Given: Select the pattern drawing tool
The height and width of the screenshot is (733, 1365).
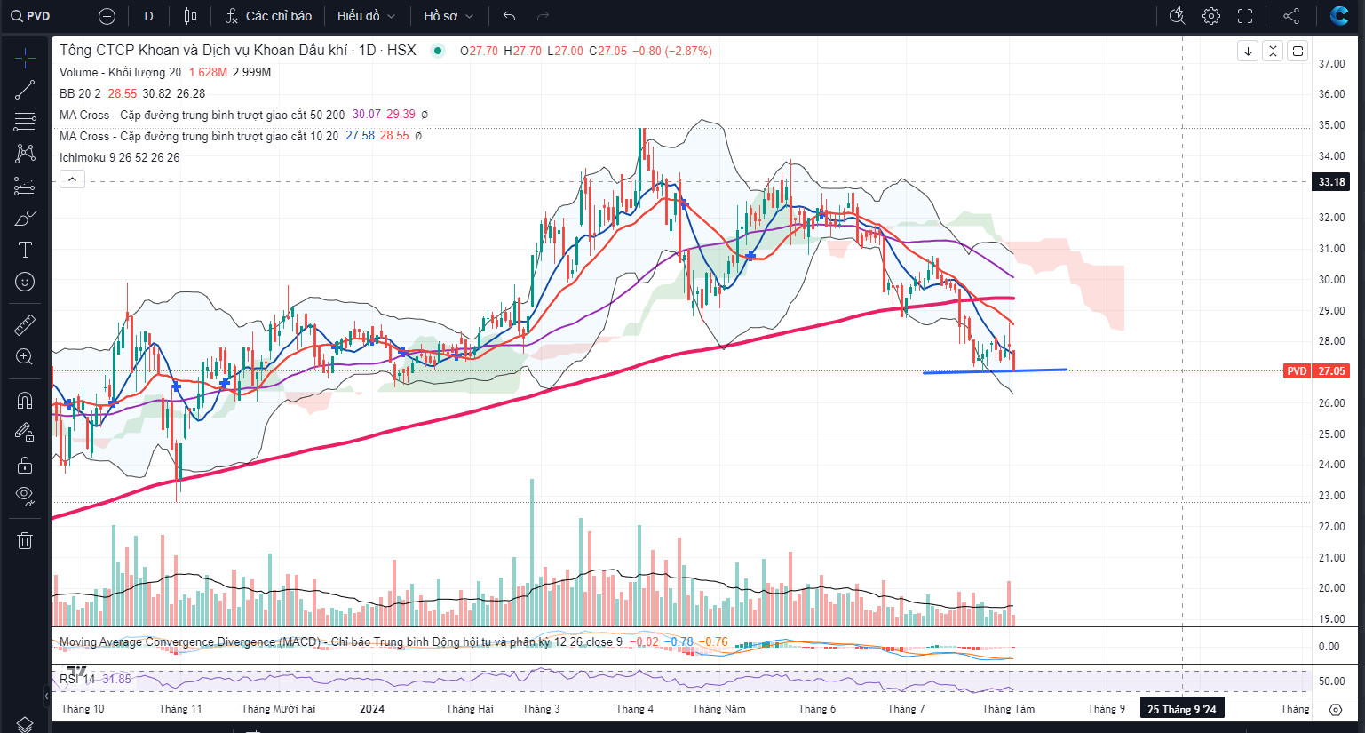Looking at the screenshot, I should pos(25,154).
